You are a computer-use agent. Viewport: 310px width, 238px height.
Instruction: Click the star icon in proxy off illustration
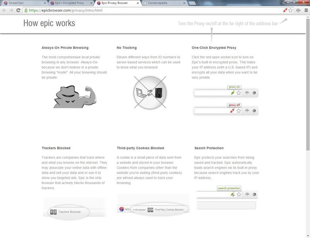coord(239,111)
